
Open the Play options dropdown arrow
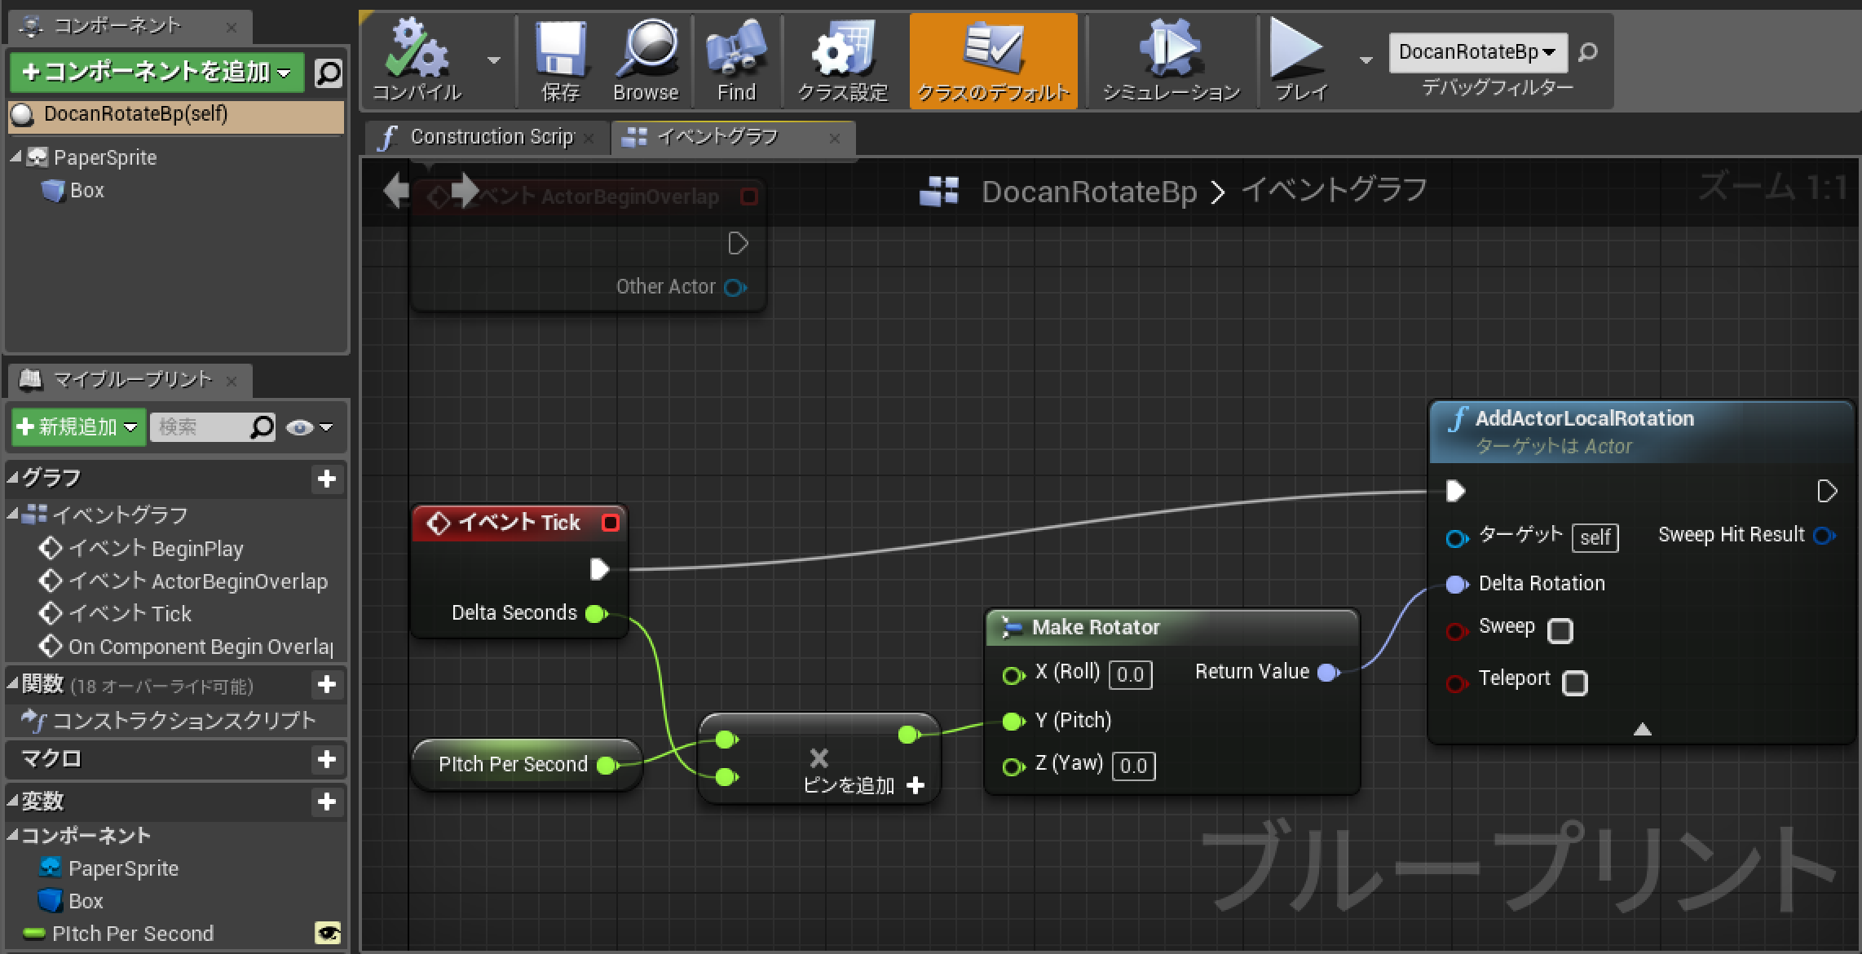[x=1366, y=60]
